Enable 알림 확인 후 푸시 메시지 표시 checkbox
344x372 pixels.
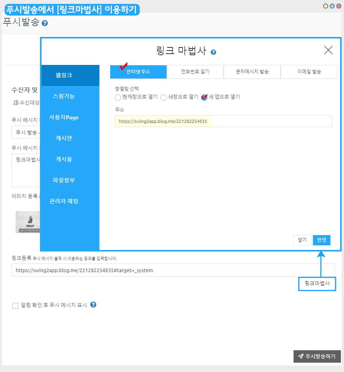(16, 306)
